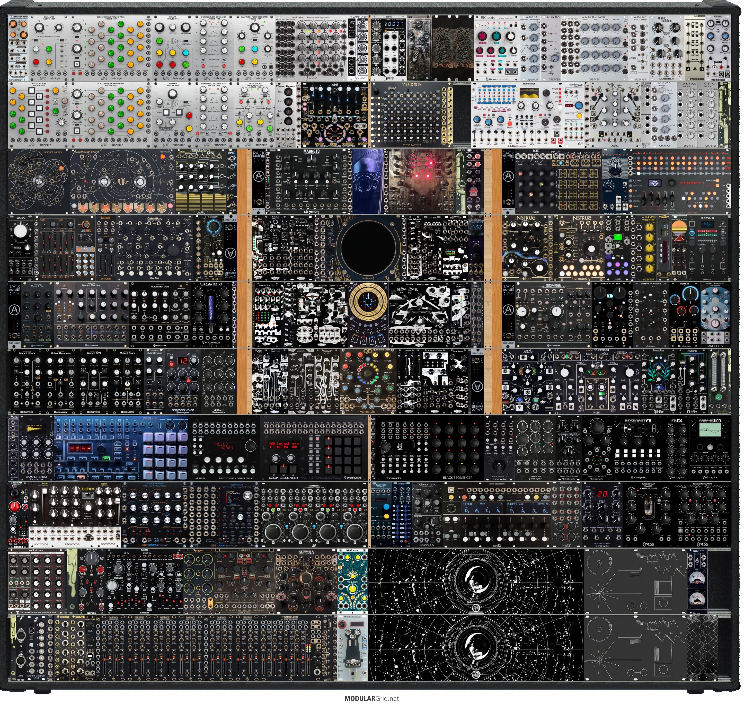Open the Tukra sequencer module
The width and height of the screenshot is (744, 704).
tap(412, 115)
